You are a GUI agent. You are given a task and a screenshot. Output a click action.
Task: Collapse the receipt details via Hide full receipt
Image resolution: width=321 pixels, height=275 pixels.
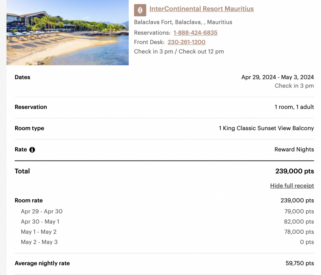pos(292,186)
